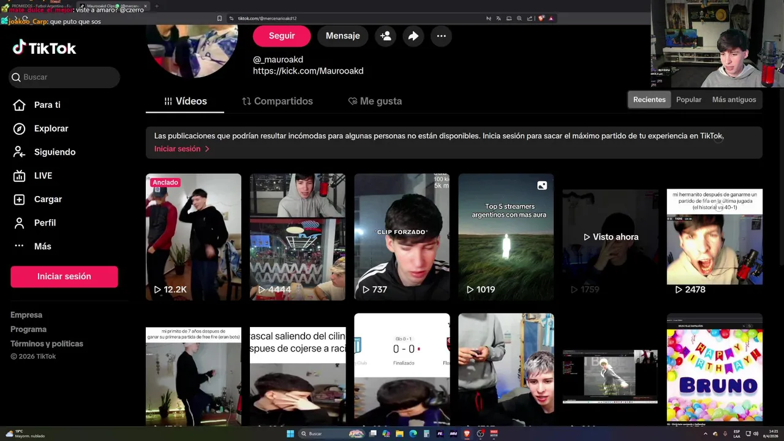The height and width of the screenshot is (441, 784).
Task: Expand Términos y políticas footer section
Action: (47, 344)
